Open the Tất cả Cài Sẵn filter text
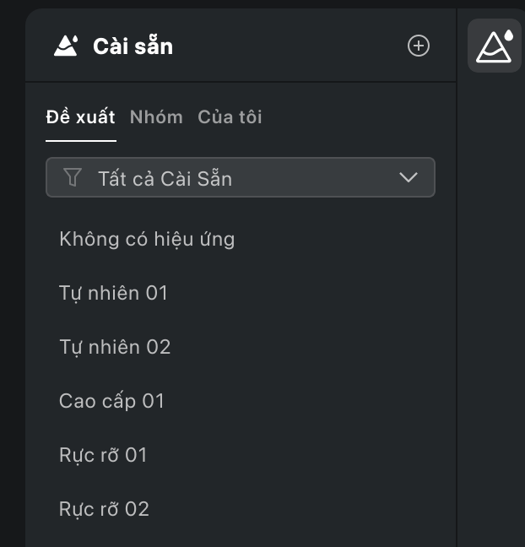Image resolution: width=525 pixels, height=547 pixels. pyautogui.click(x=165, y=179)
